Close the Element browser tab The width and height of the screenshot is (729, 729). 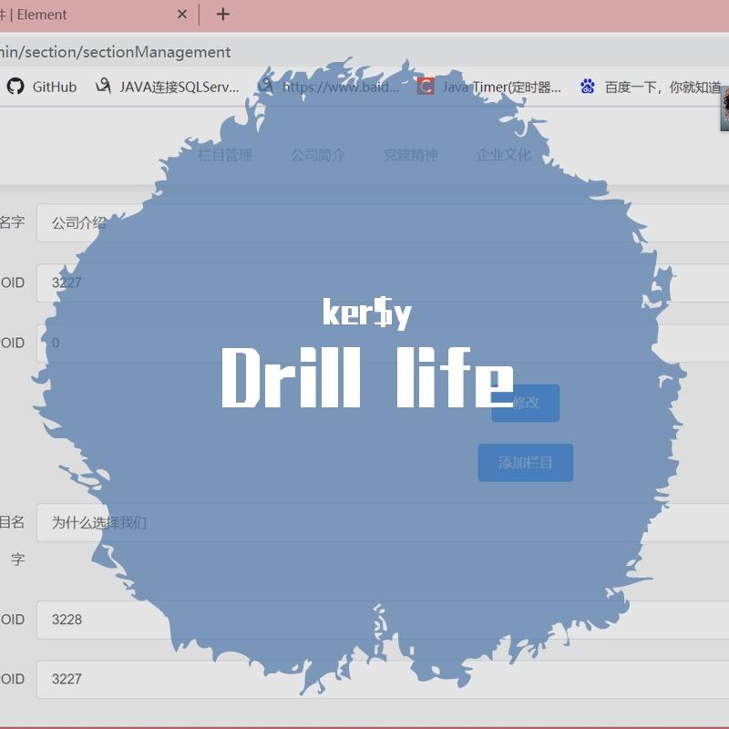pyautogui.click(x=182, y=15)
